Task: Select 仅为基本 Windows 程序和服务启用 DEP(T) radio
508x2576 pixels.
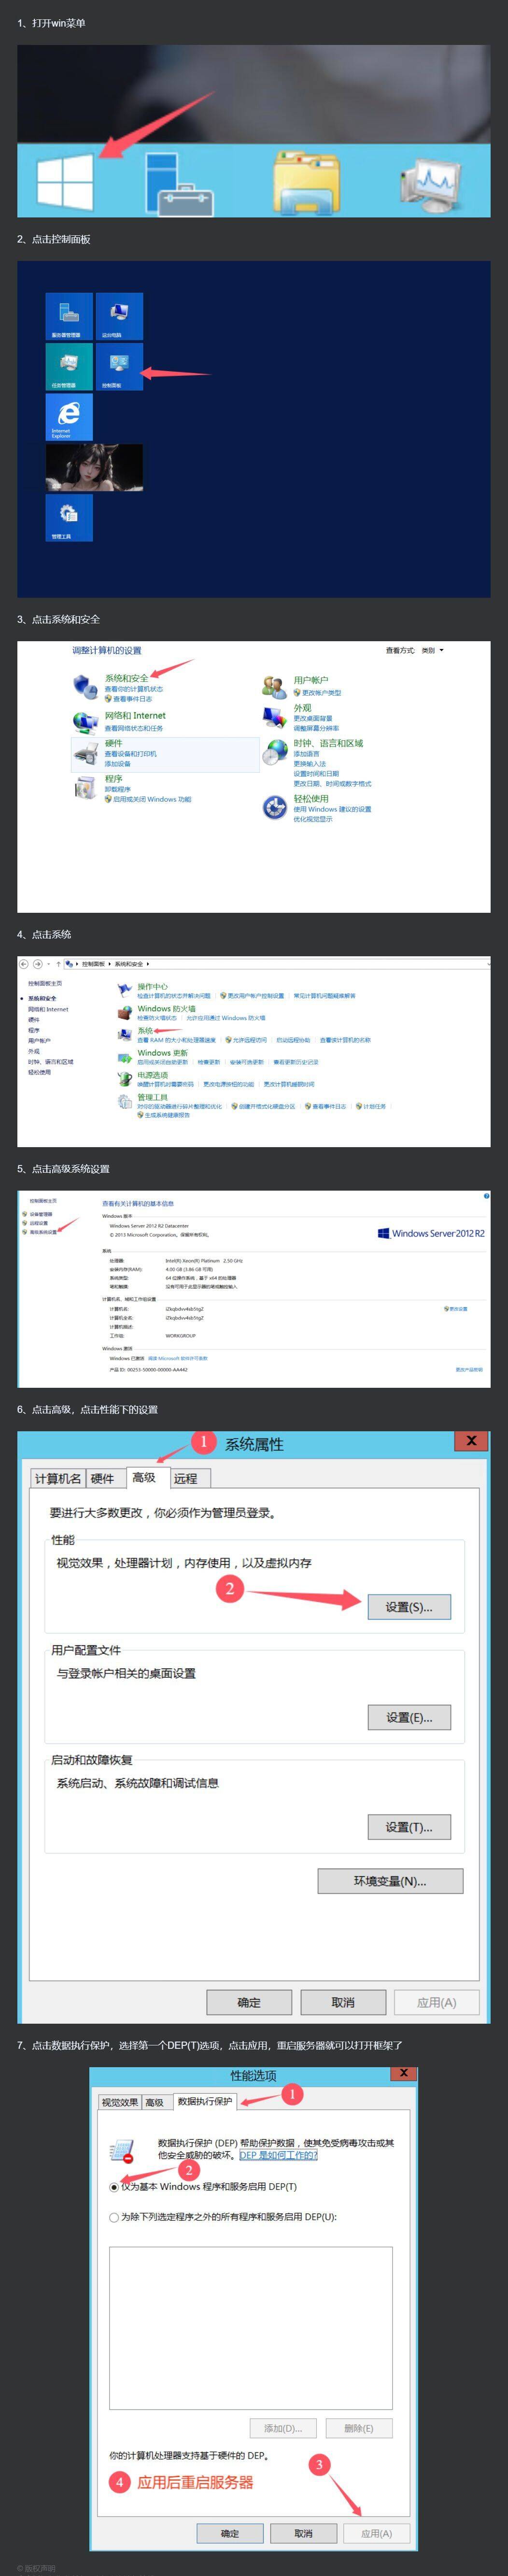Action: pyautogui.click(x=114, y=2187)
